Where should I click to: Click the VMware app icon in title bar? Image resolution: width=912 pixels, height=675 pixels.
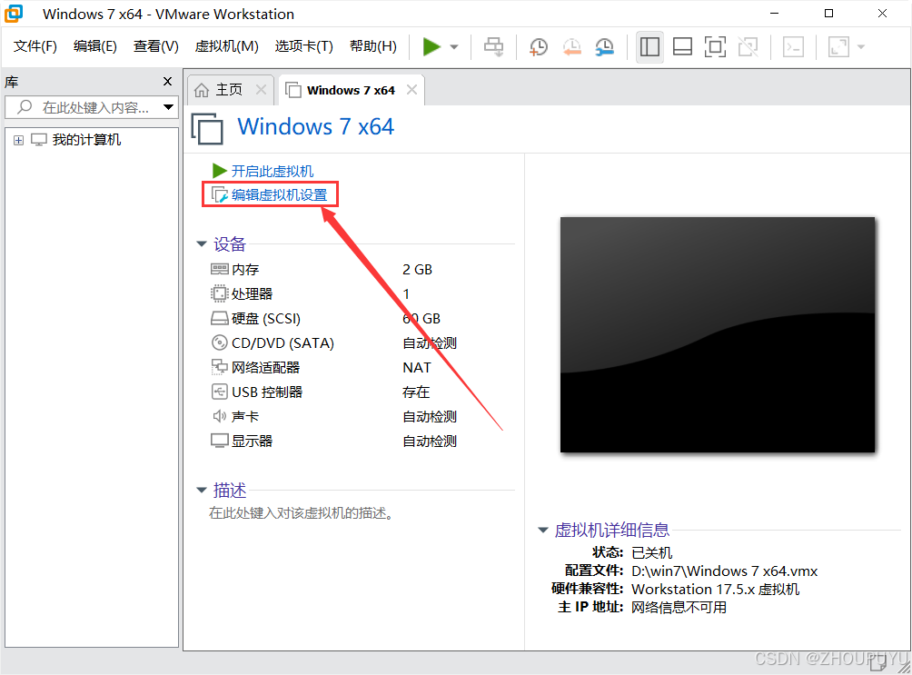[14, 14]
